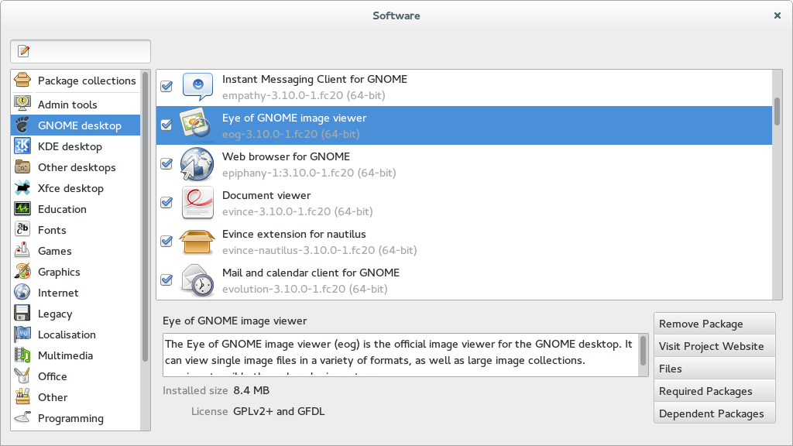Click the Evince Document viewer icon
This screenshot has height=446, width=793.
197,203
